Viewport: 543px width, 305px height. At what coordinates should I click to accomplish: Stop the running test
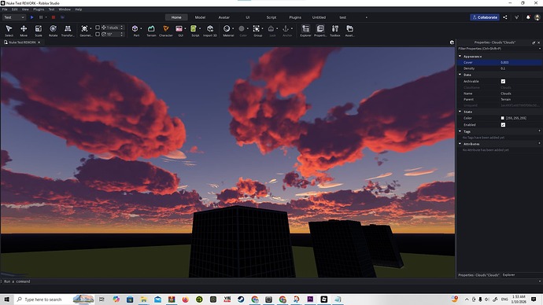(54, 17)
